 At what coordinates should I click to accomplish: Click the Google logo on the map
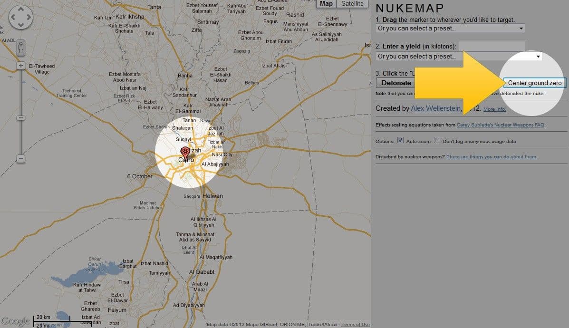tap(15, 321)
